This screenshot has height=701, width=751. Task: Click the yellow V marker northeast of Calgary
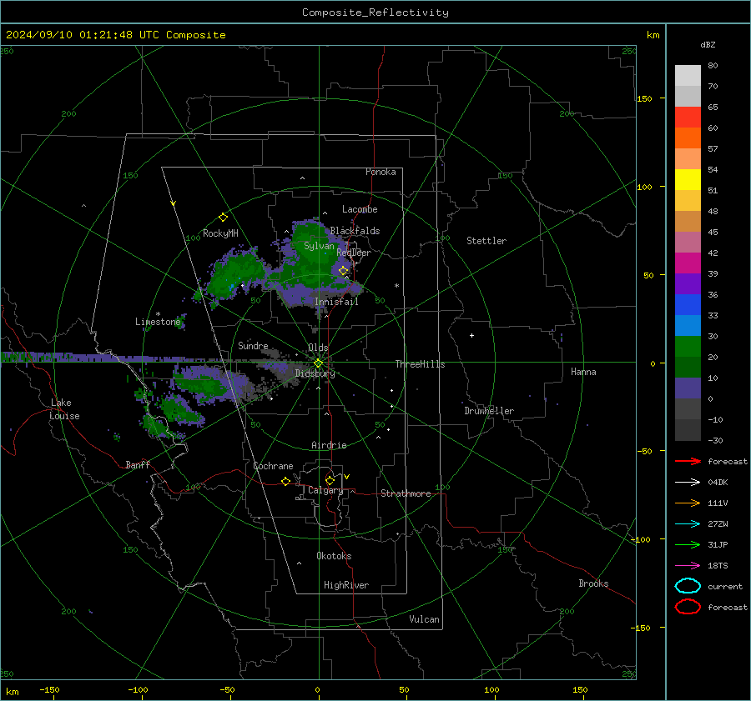tap(347, 477)
